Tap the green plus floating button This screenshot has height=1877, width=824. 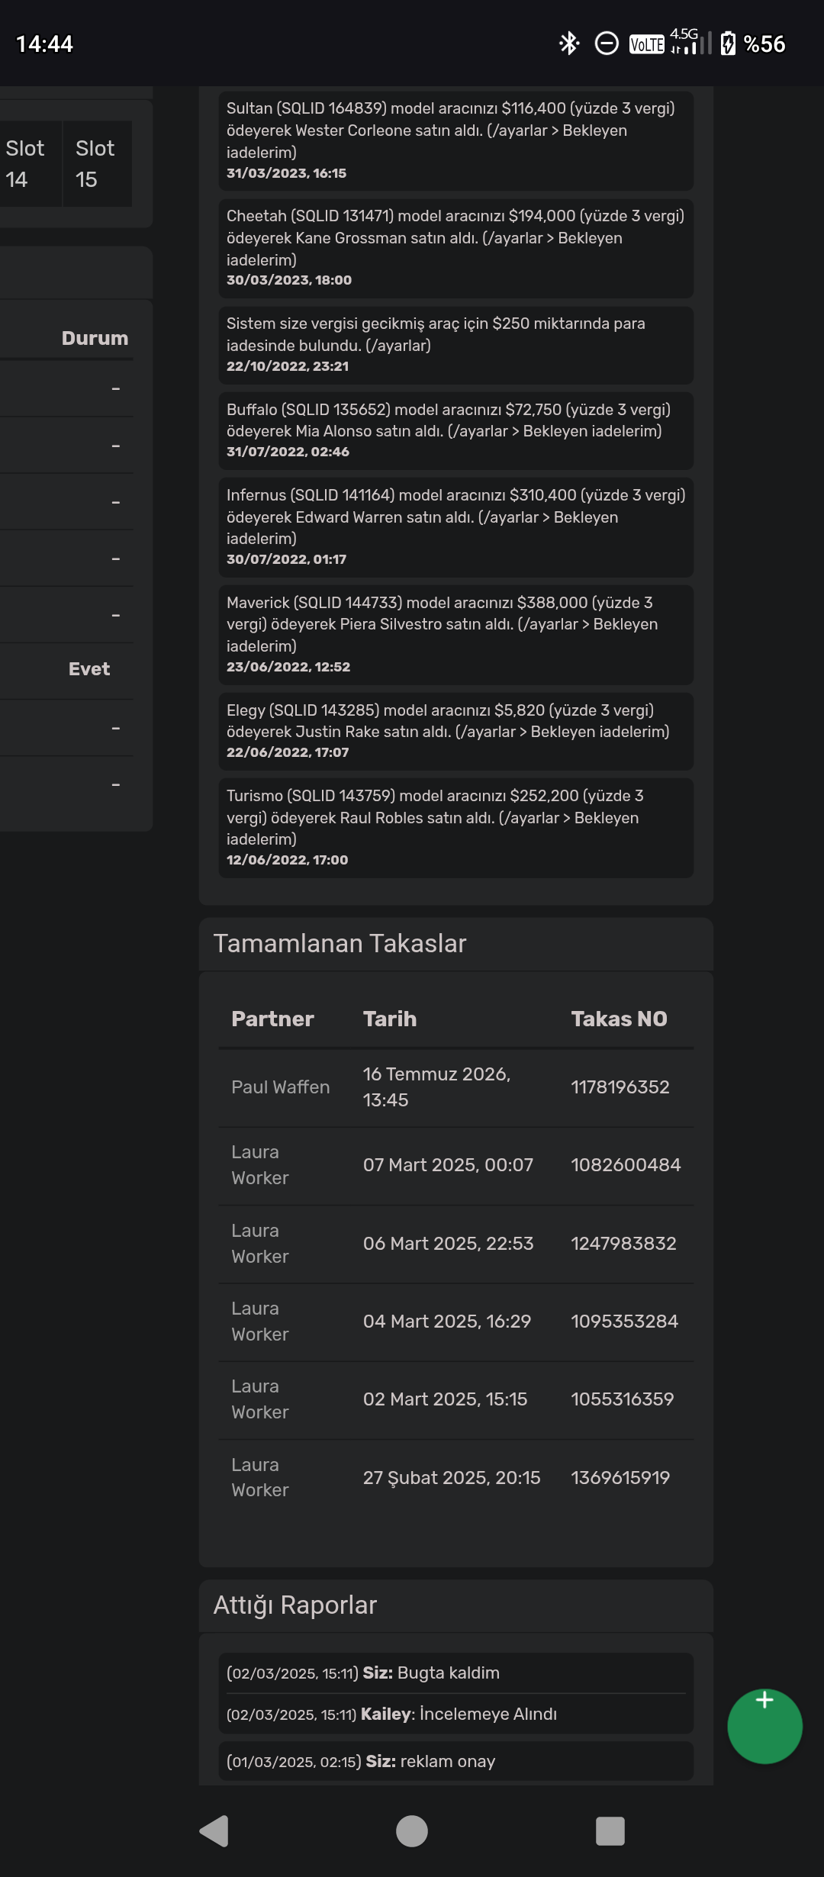coord(764,1726)
